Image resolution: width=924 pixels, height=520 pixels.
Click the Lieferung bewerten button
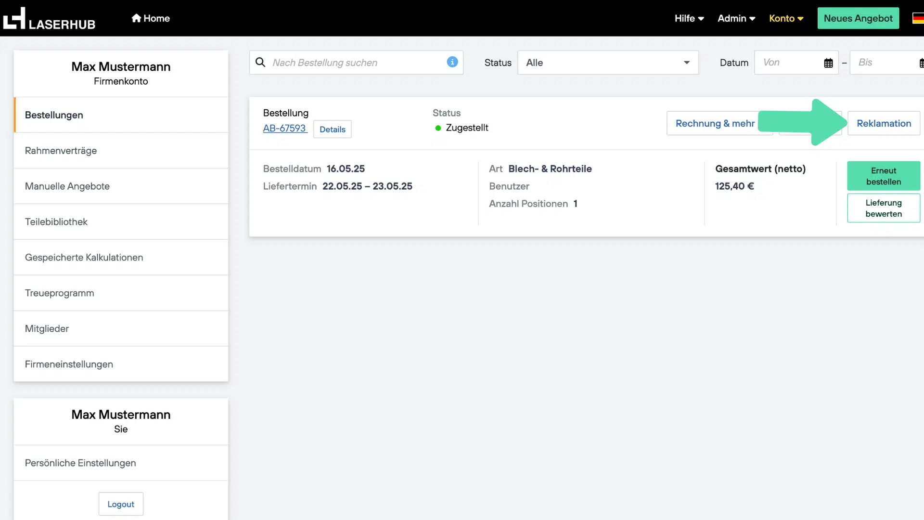point(884,208)
